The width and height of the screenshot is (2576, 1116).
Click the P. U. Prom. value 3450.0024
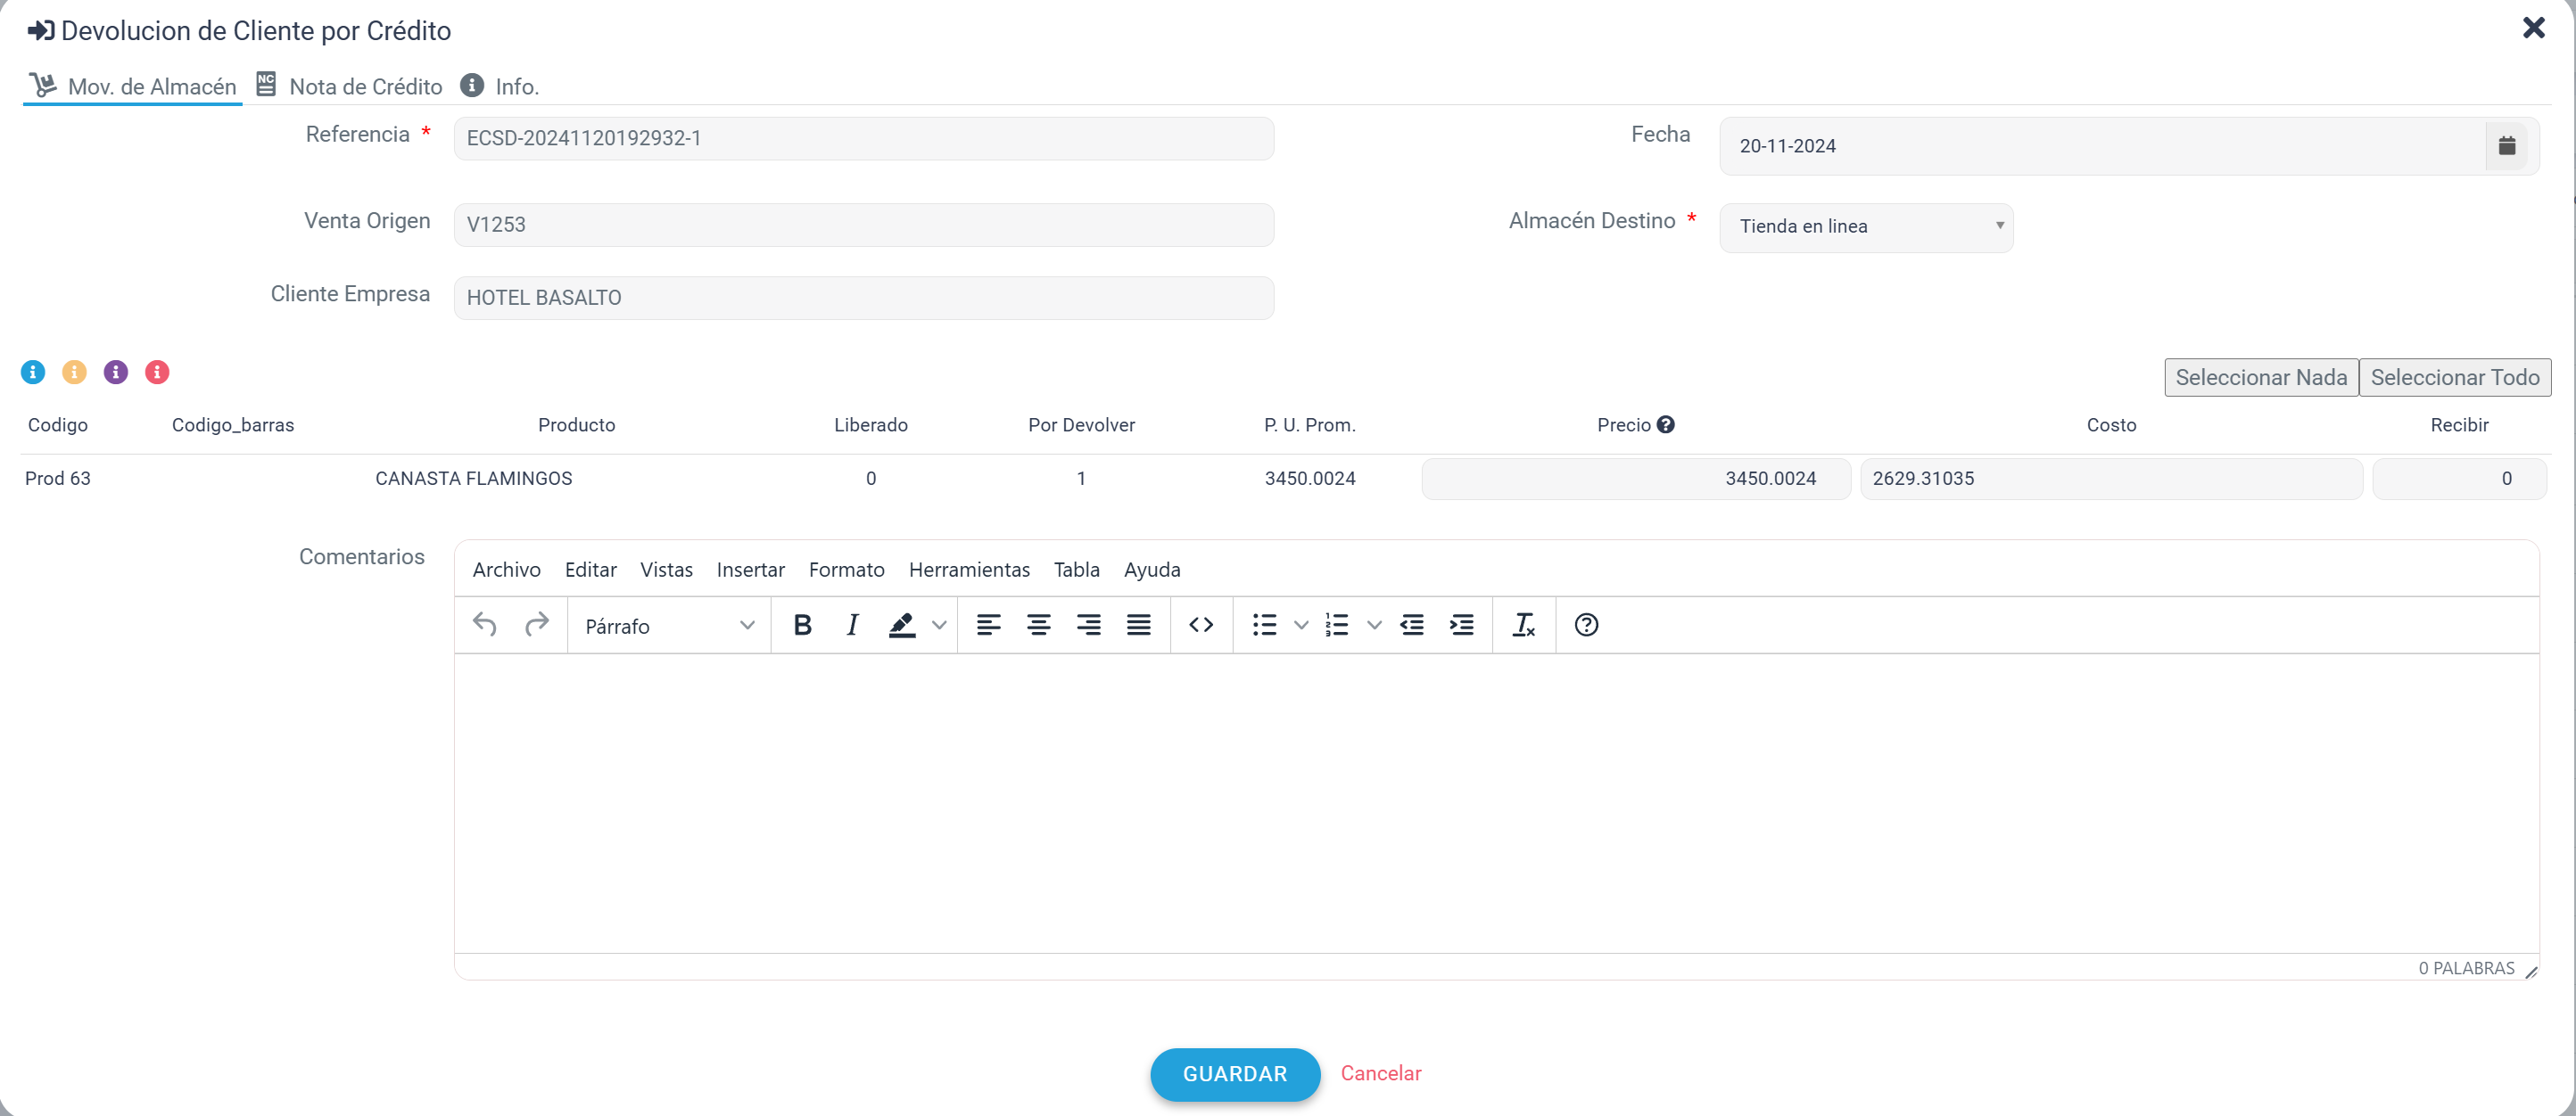[1310, 479]
